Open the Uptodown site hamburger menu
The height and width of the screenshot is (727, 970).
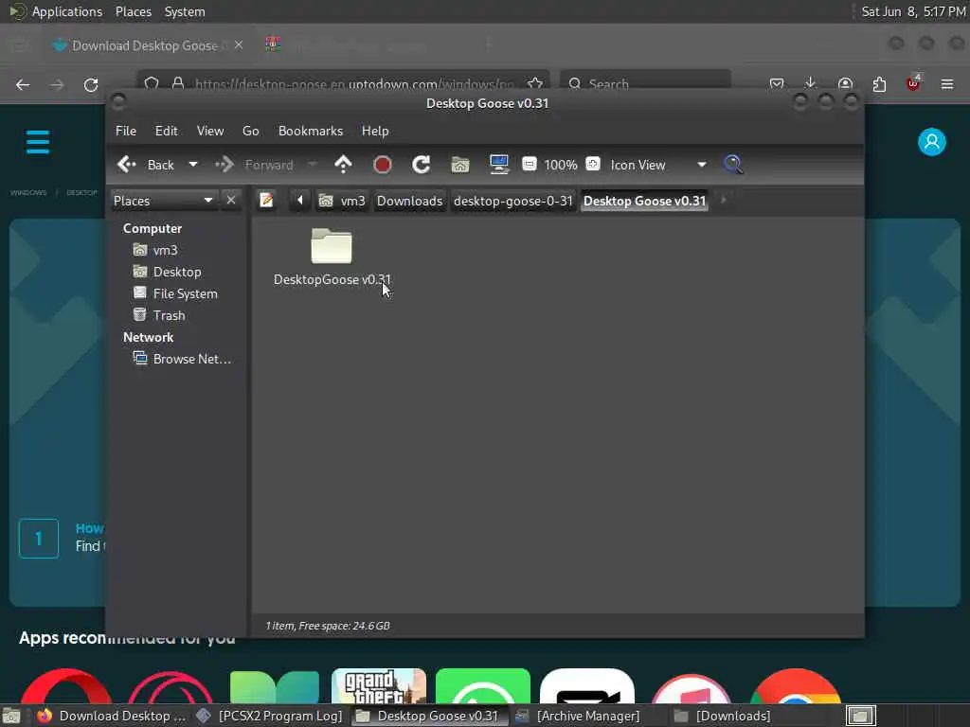38,142
